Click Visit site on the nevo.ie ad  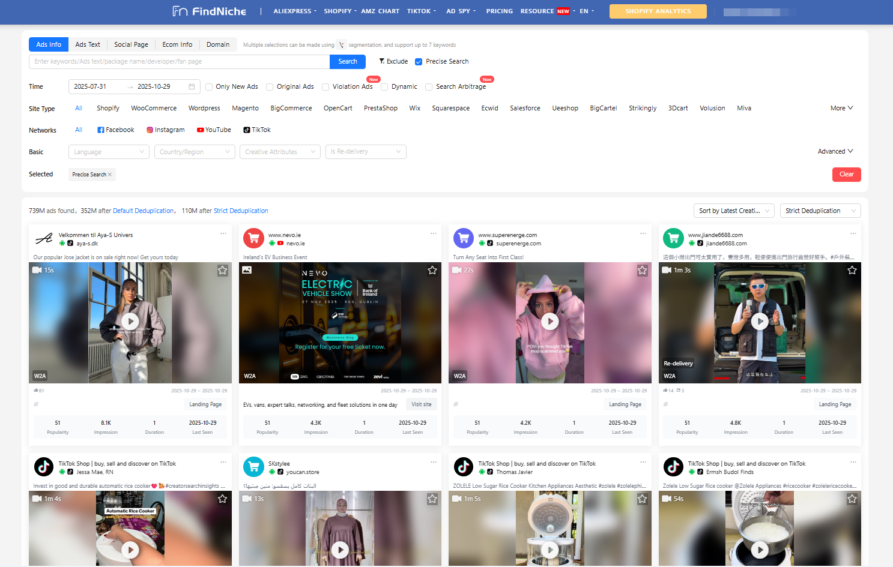click(x=421, y=404)
